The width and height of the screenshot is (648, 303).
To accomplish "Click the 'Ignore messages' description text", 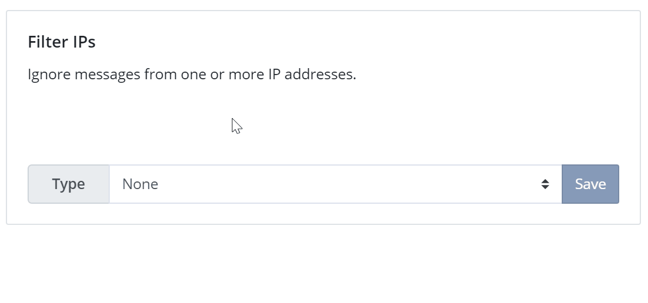I will pyautogui.click(x=192, y=75).
